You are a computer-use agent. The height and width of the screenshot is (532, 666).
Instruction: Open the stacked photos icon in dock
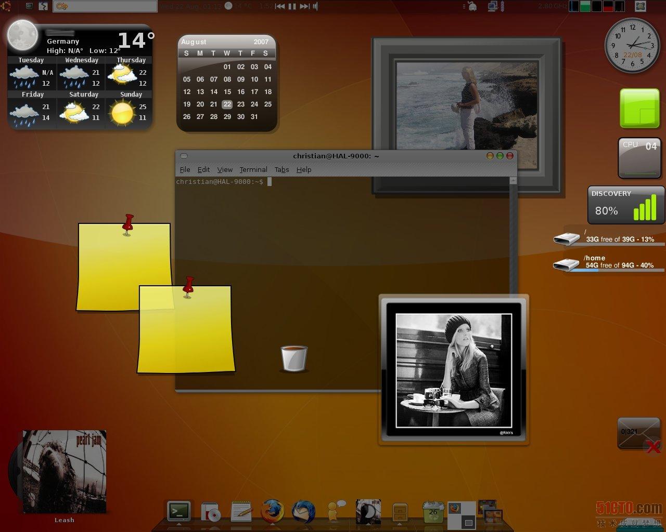(490, 512)
